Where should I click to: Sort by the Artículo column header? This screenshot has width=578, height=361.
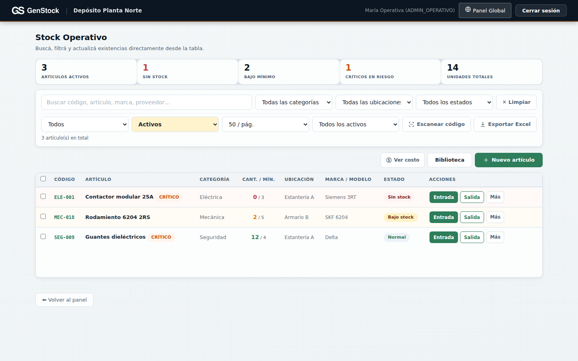tap(98, 179)
